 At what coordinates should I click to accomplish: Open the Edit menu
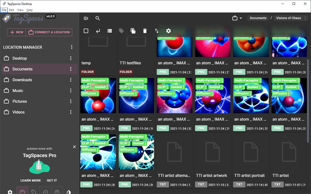[12, 10]
